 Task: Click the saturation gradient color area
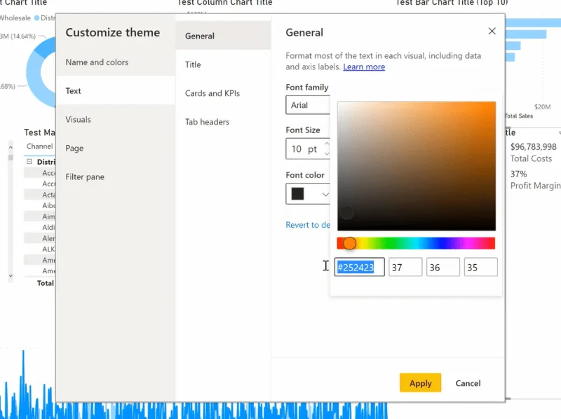tap(417, 166)
